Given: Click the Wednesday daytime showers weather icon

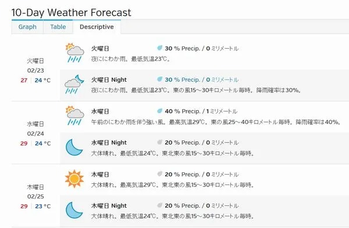Looking at the screenshot, I should click(75, 115).
